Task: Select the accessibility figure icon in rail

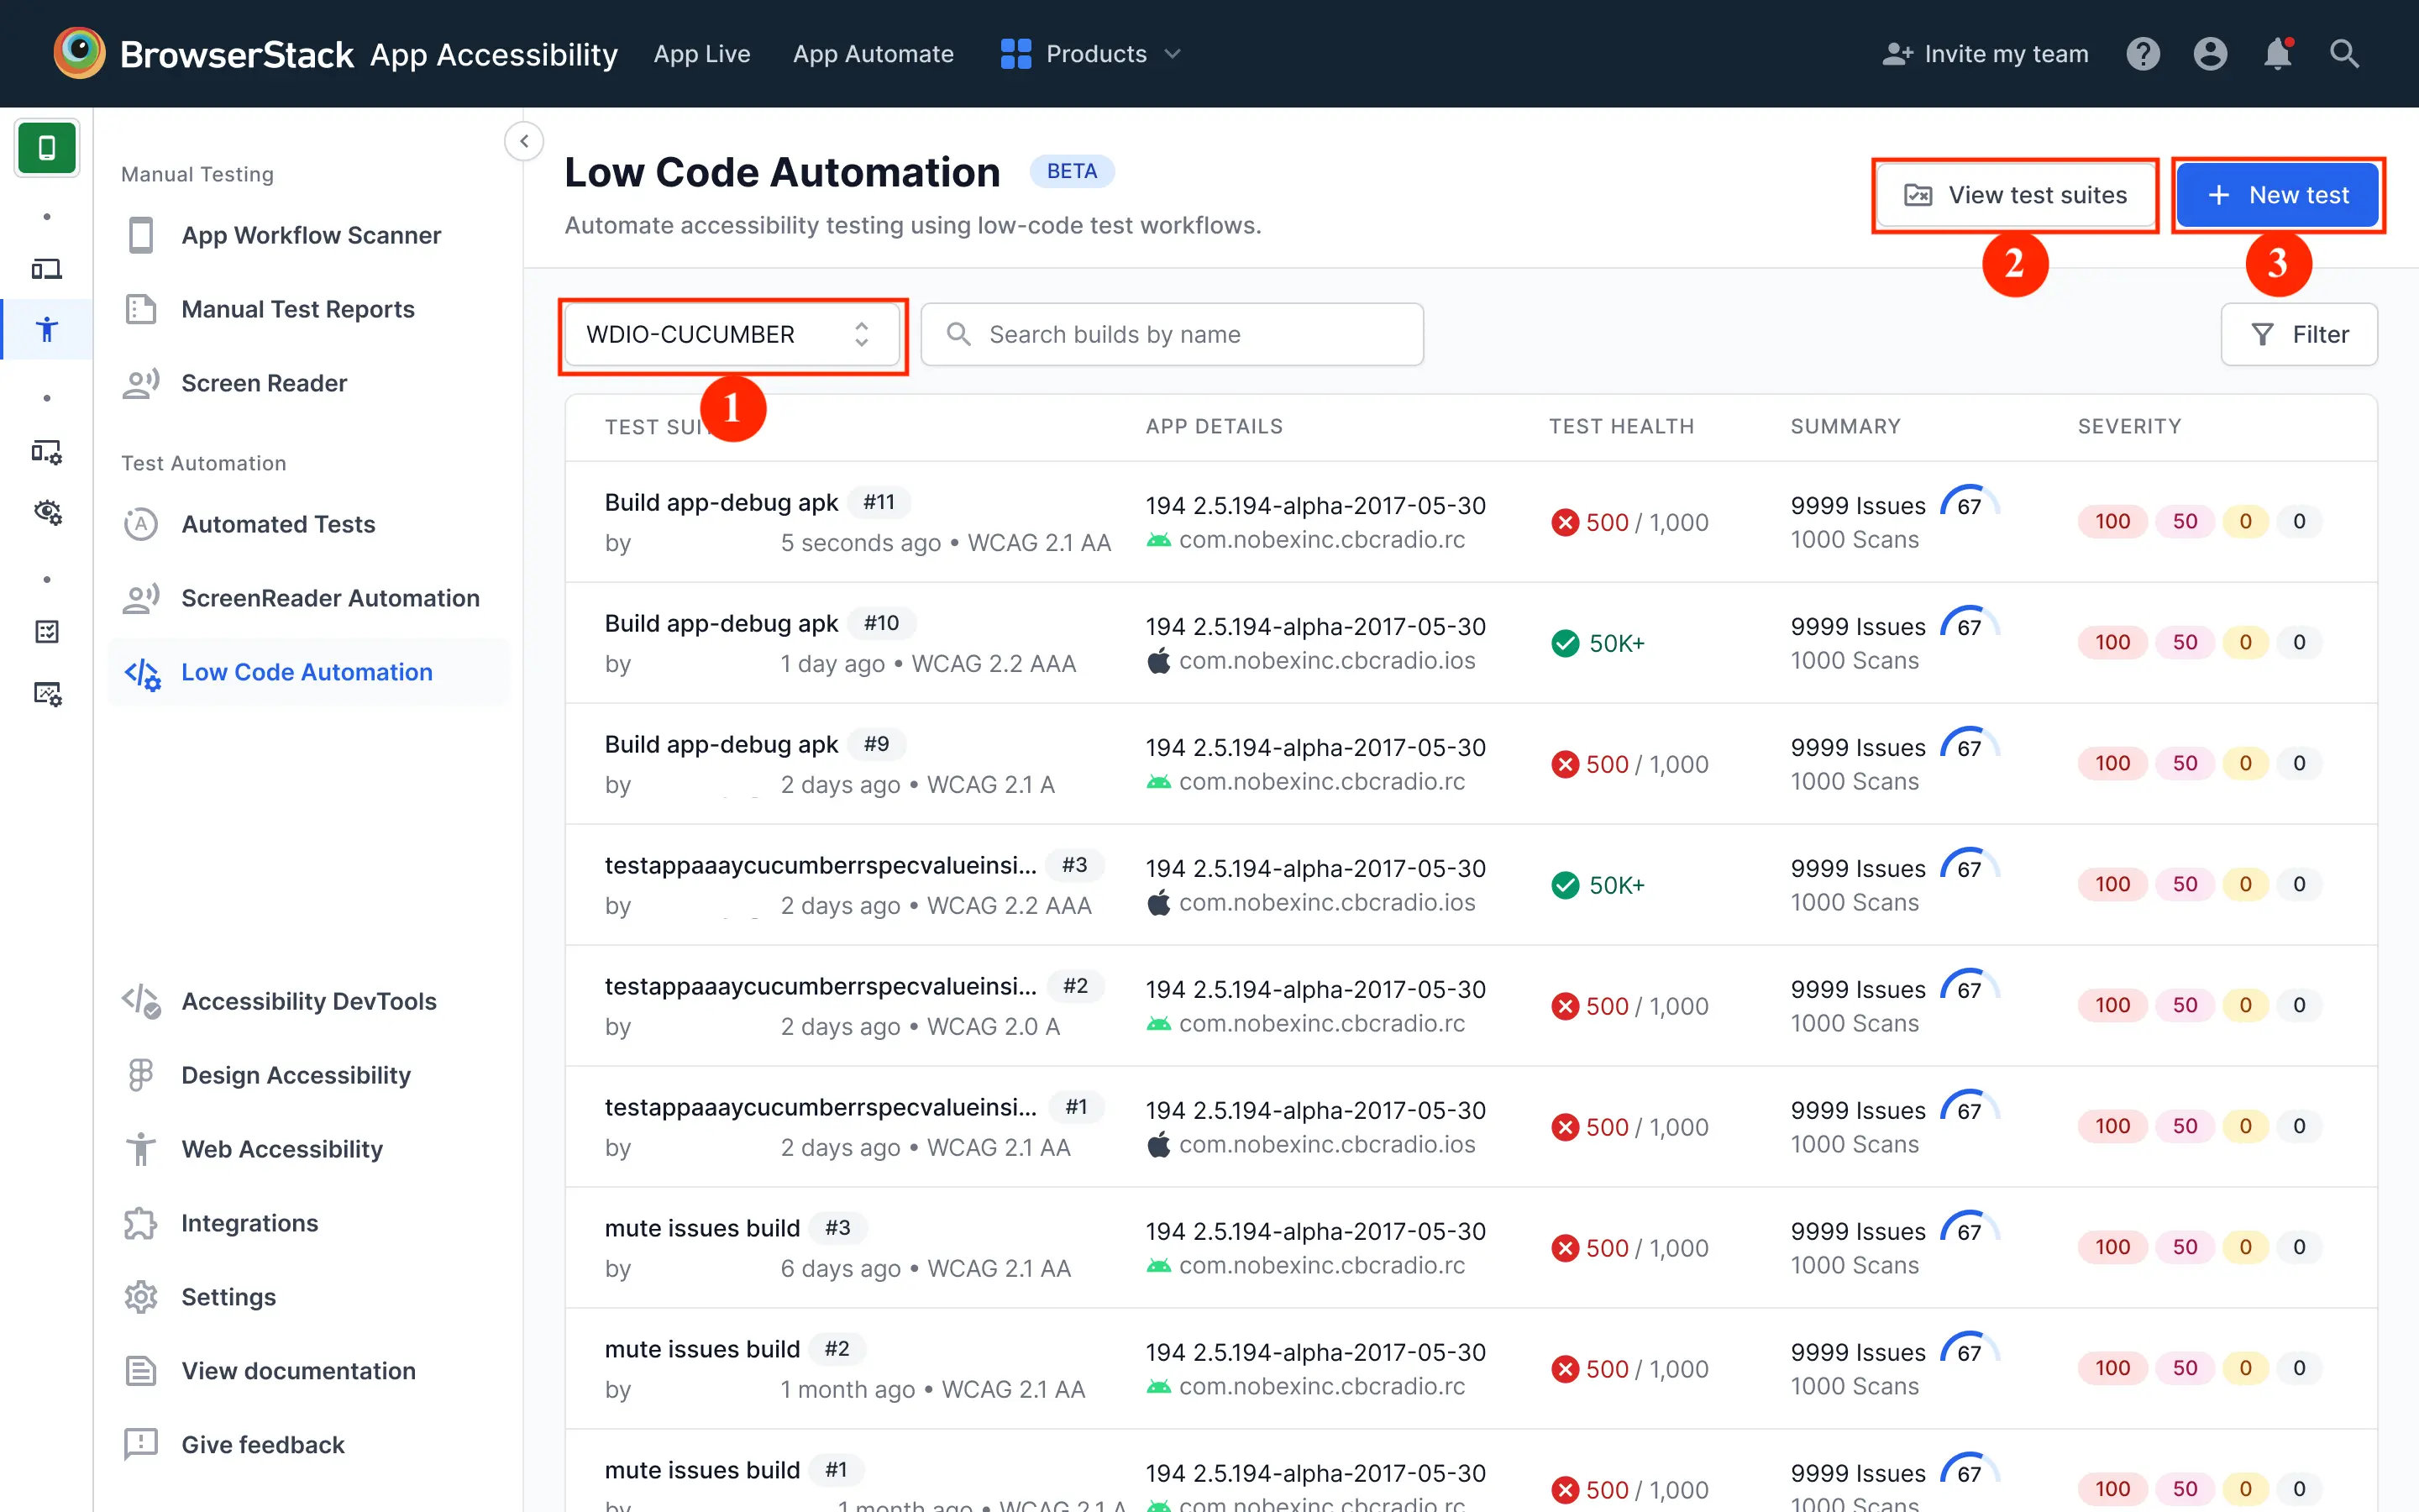Action: pos(46,329)
